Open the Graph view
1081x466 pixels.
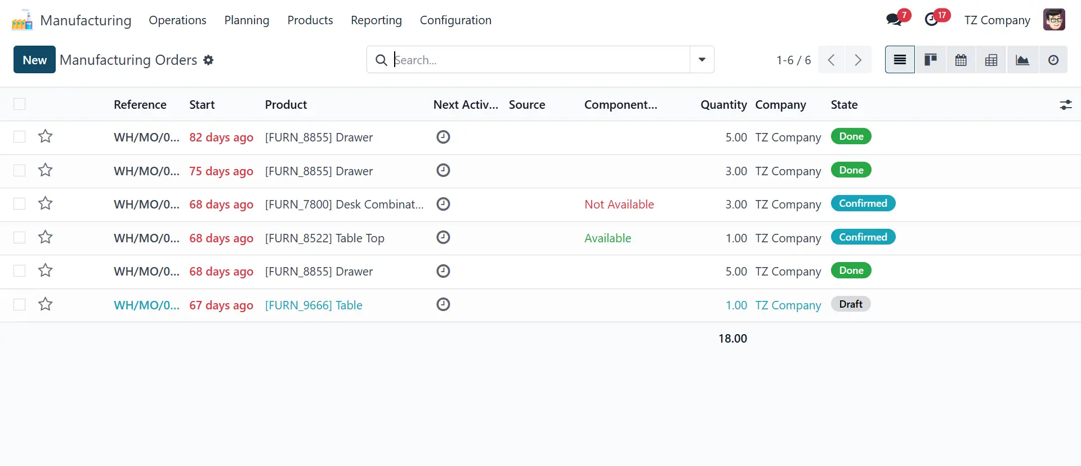click(1022, 60)
